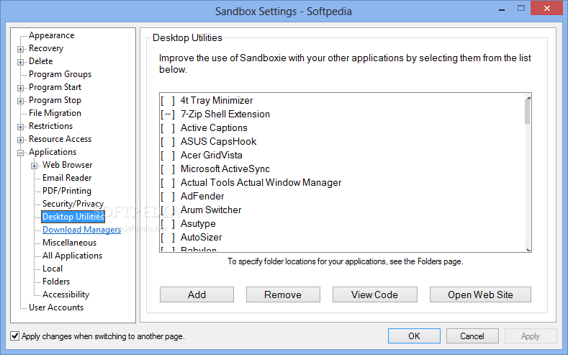Maximize the Sandbox Settings window
The width and height of the screenshot is (568, 355).
(521, 9)
